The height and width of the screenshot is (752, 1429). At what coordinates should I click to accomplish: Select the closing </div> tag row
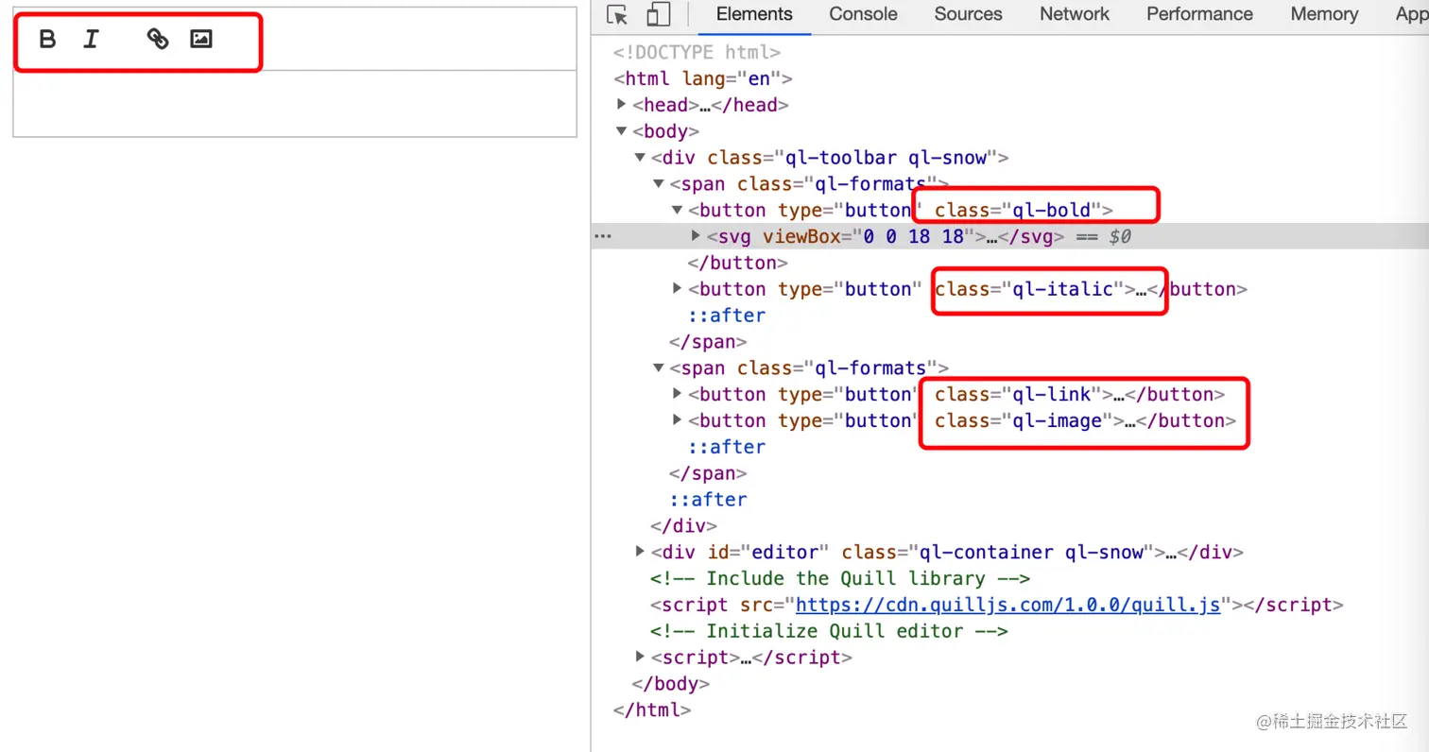[683, 526]
